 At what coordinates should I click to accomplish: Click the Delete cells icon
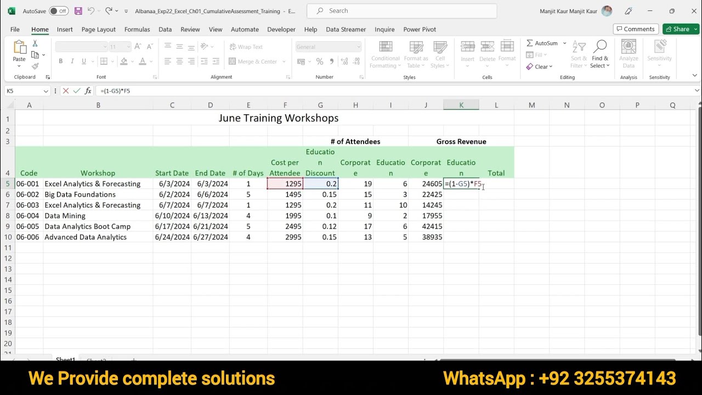coord(487,47)
